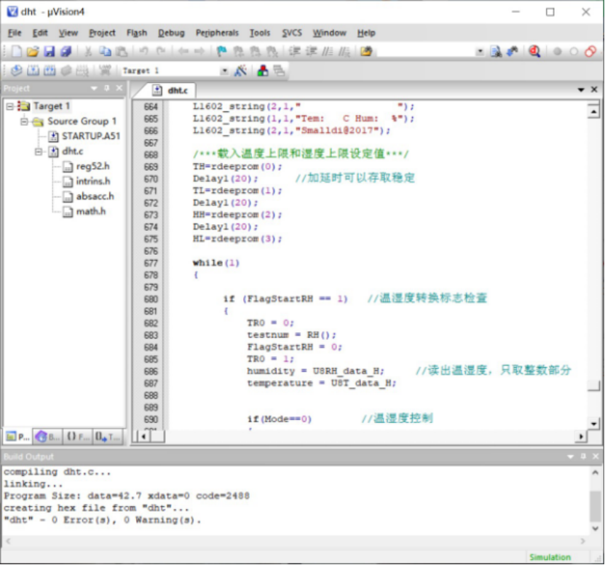This screenshot has height=565, width=605.
Task: Start the debug session with the magnifier icon
Action: 534,51
